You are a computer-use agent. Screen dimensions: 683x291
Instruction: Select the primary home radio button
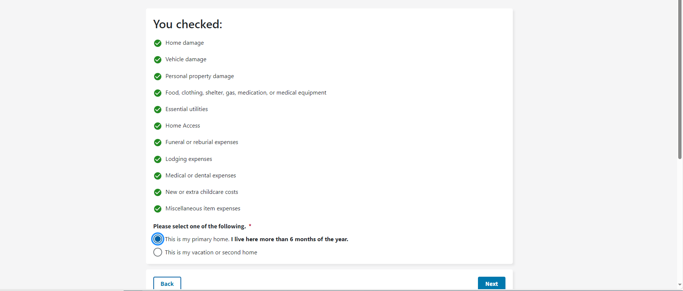click(x=158, y=239)
